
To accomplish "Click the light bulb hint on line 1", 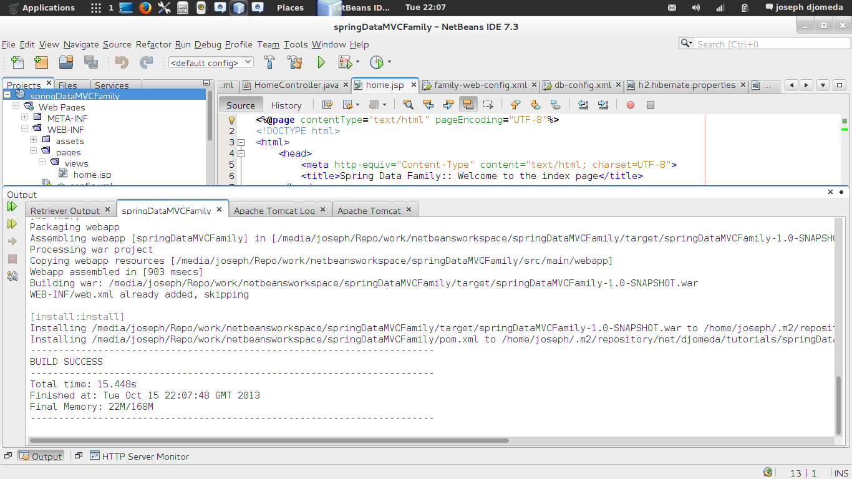I will tap(231, 120).
